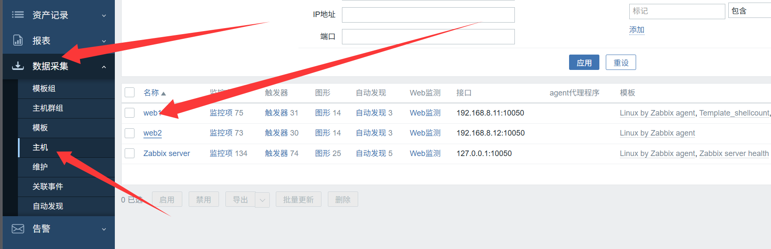The height and width of the screenshot is (249, 771).
Task: Open the 包含 tag operator dropdown
Action: pyautogui.click(x=749, y=11)
